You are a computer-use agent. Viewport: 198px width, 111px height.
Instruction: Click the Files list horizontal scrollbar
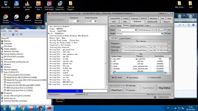[140, 73]
